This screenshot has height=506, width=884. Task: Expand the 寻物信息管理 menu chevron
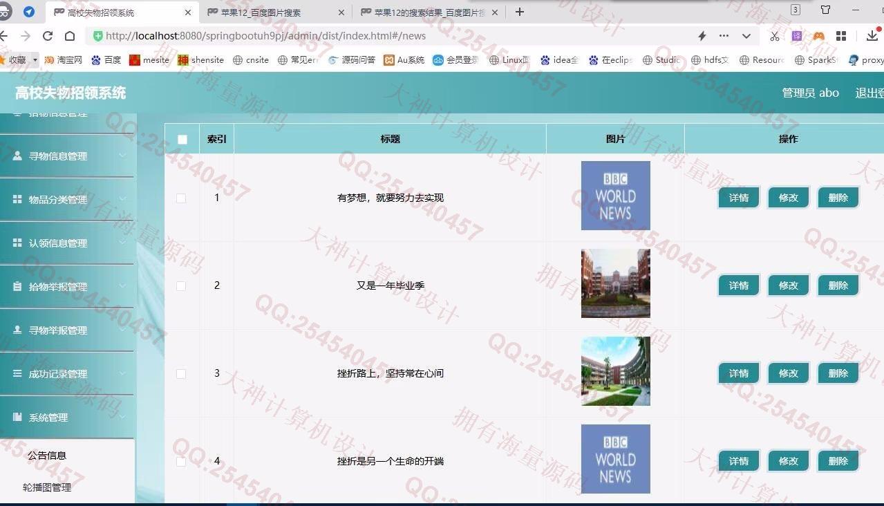coord(122,156)
